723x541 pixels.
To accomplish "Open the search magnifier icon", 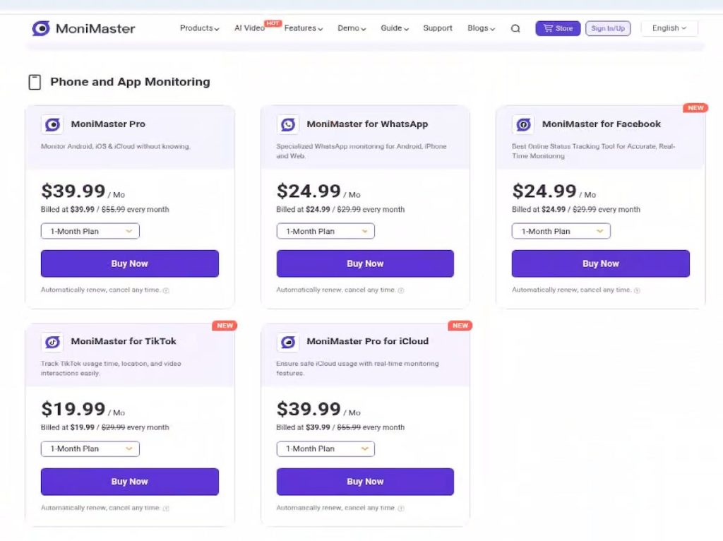I will click(515, 28).
